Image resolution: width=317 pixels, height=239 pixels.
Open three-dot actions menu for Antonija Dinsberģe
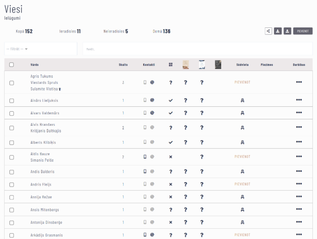click(x=299, y=222)
